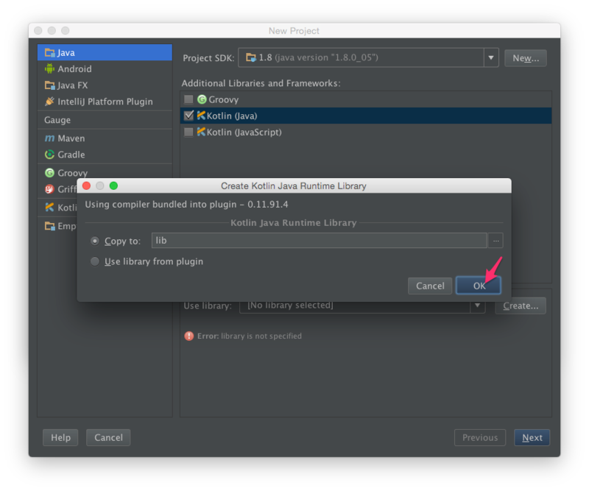Open the browse '...' button beside lib field
589x491 pixels.
click(x=495, y=241)
